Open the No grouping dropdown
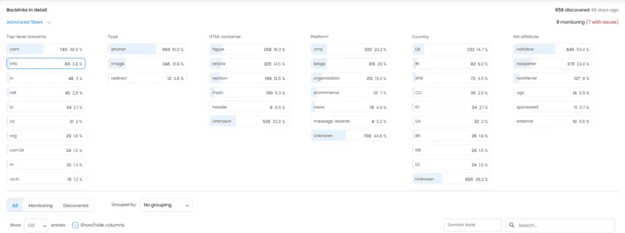 (166, 205)
